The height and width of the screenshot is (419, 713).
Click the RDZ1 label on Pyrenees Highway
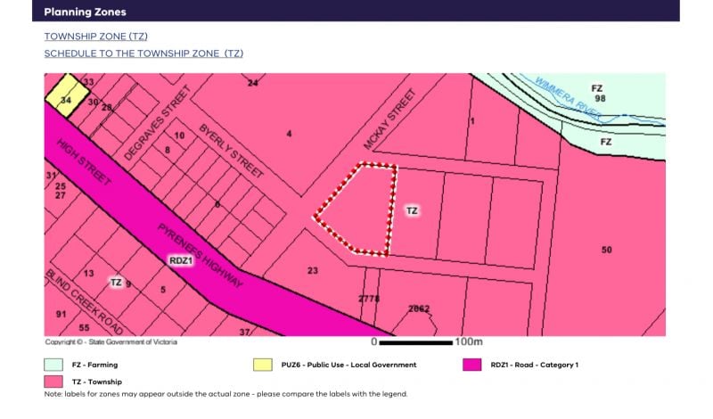pos(181,260)
